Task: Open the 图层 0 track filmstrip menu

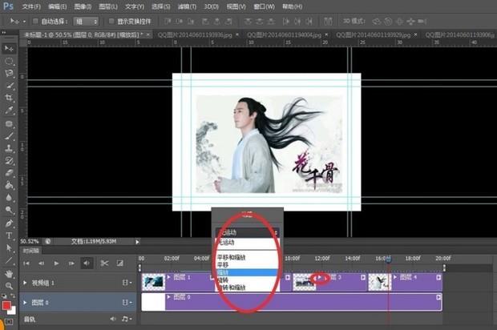Action: (x=127, y=303)
